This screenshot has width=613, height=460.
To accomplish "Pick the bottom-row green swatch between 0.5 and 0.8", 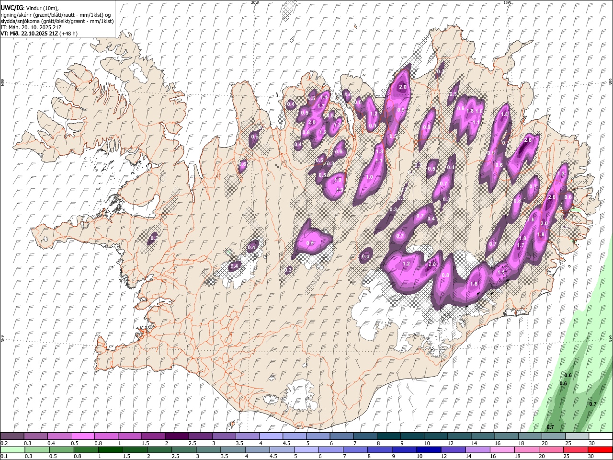I will coord(61,450).
